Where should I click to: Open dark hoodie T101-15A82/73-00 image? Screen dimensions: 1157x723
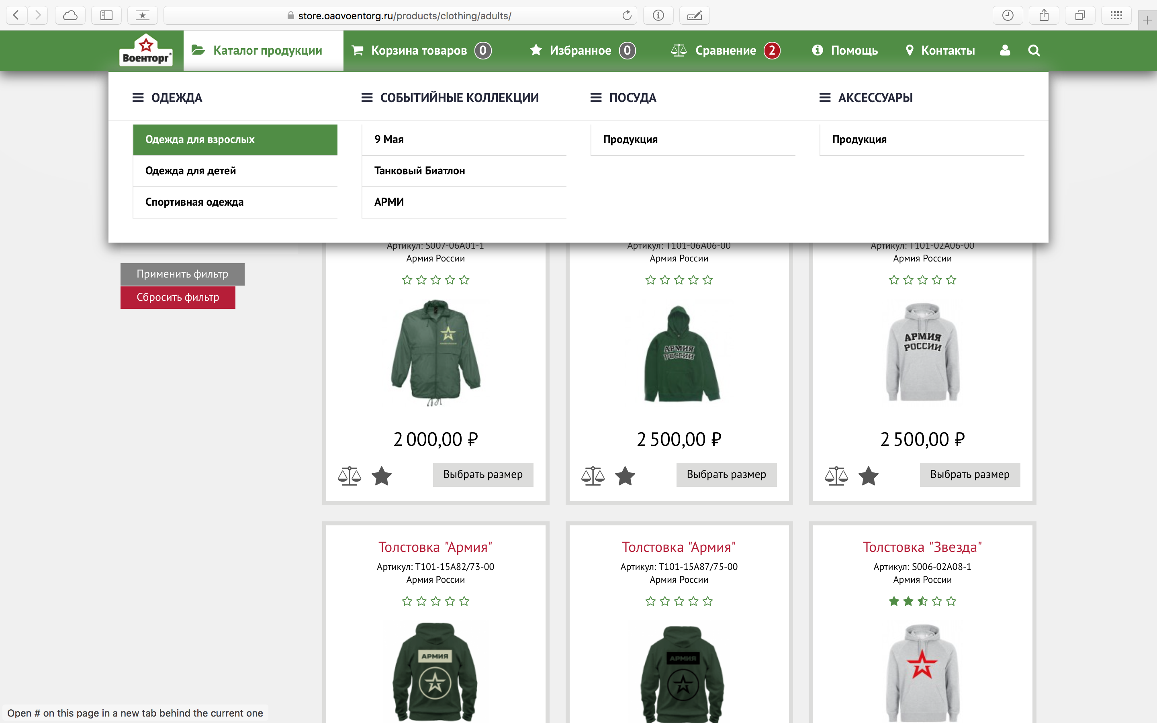pos(435,673)
